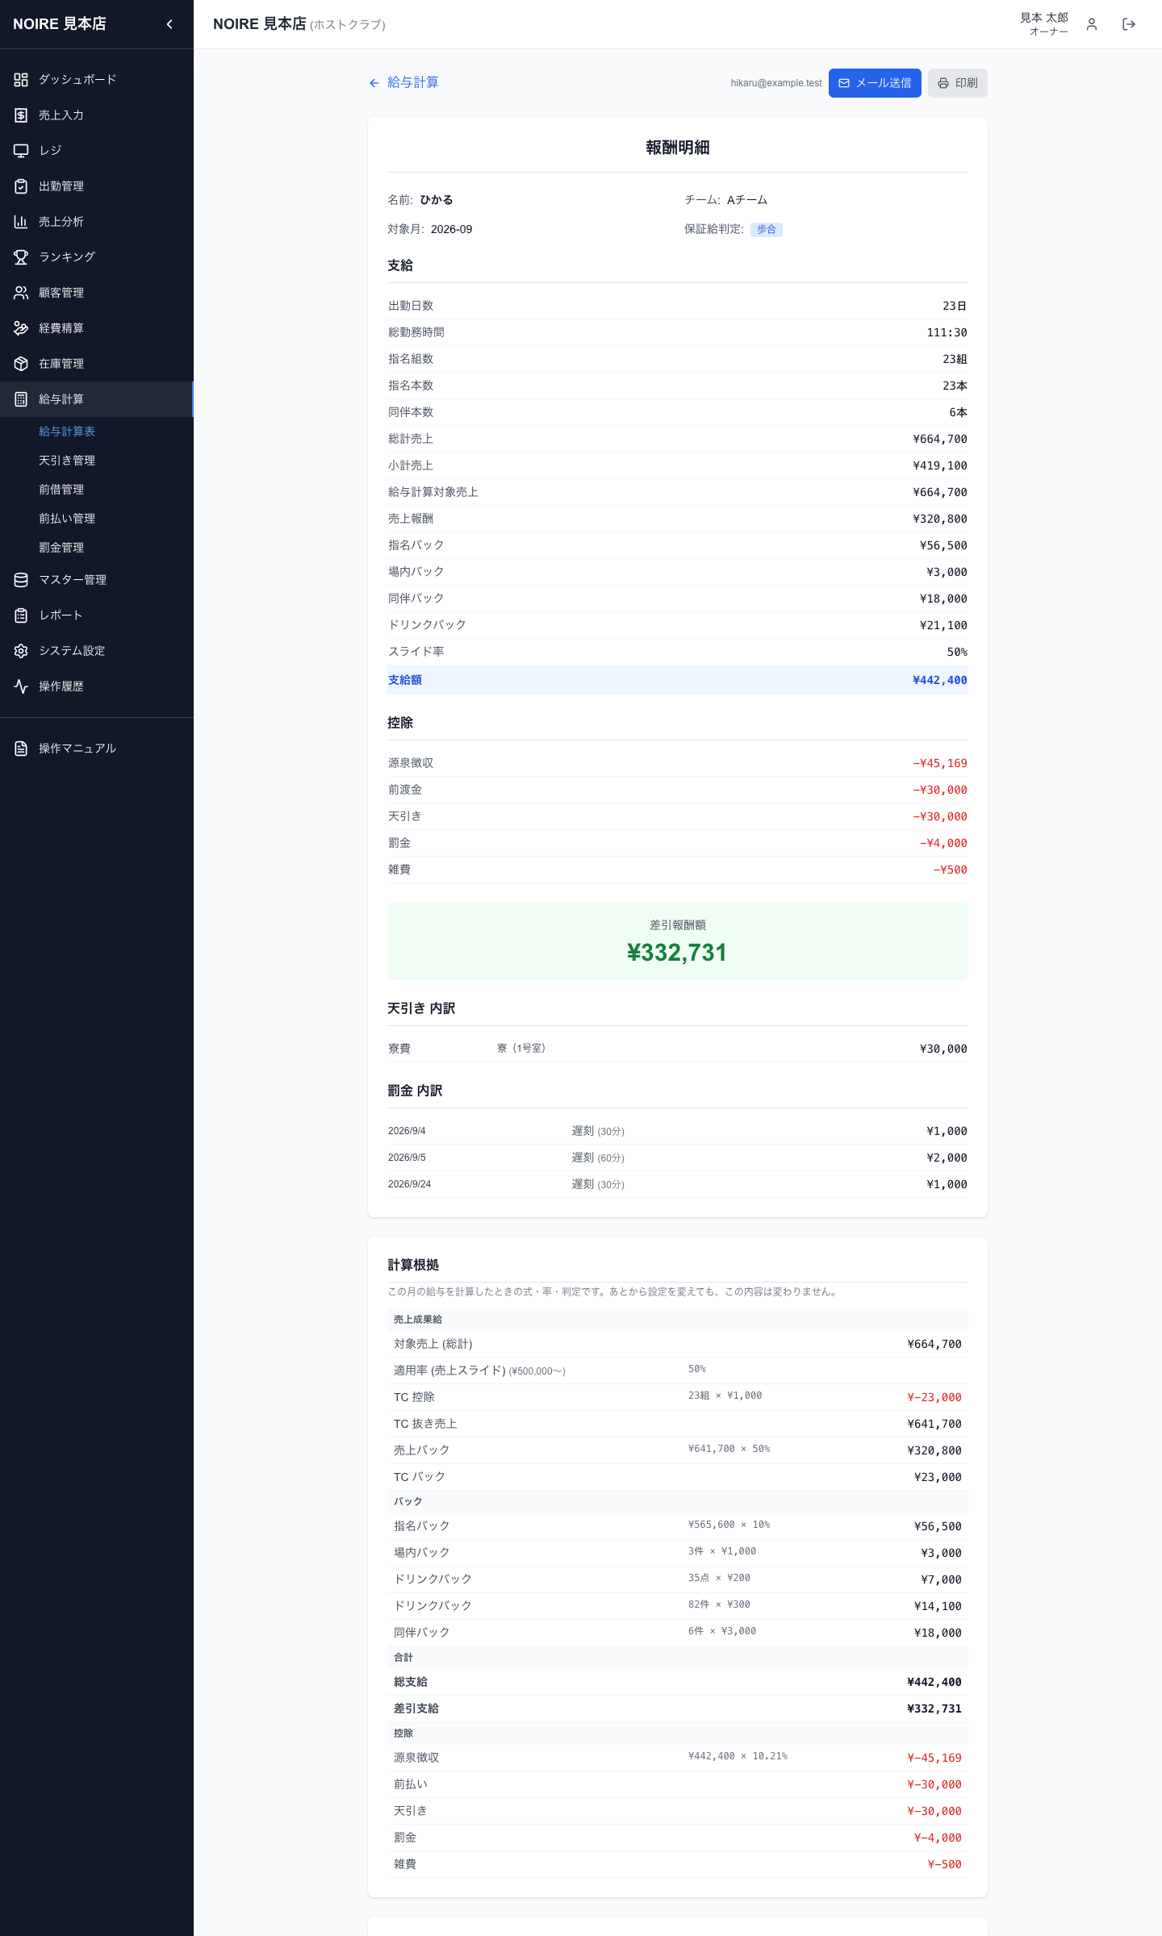This screenshot has height=1936, width=1162.
Task: Open 給与計算表 submenu item
Action: point(67,432)
